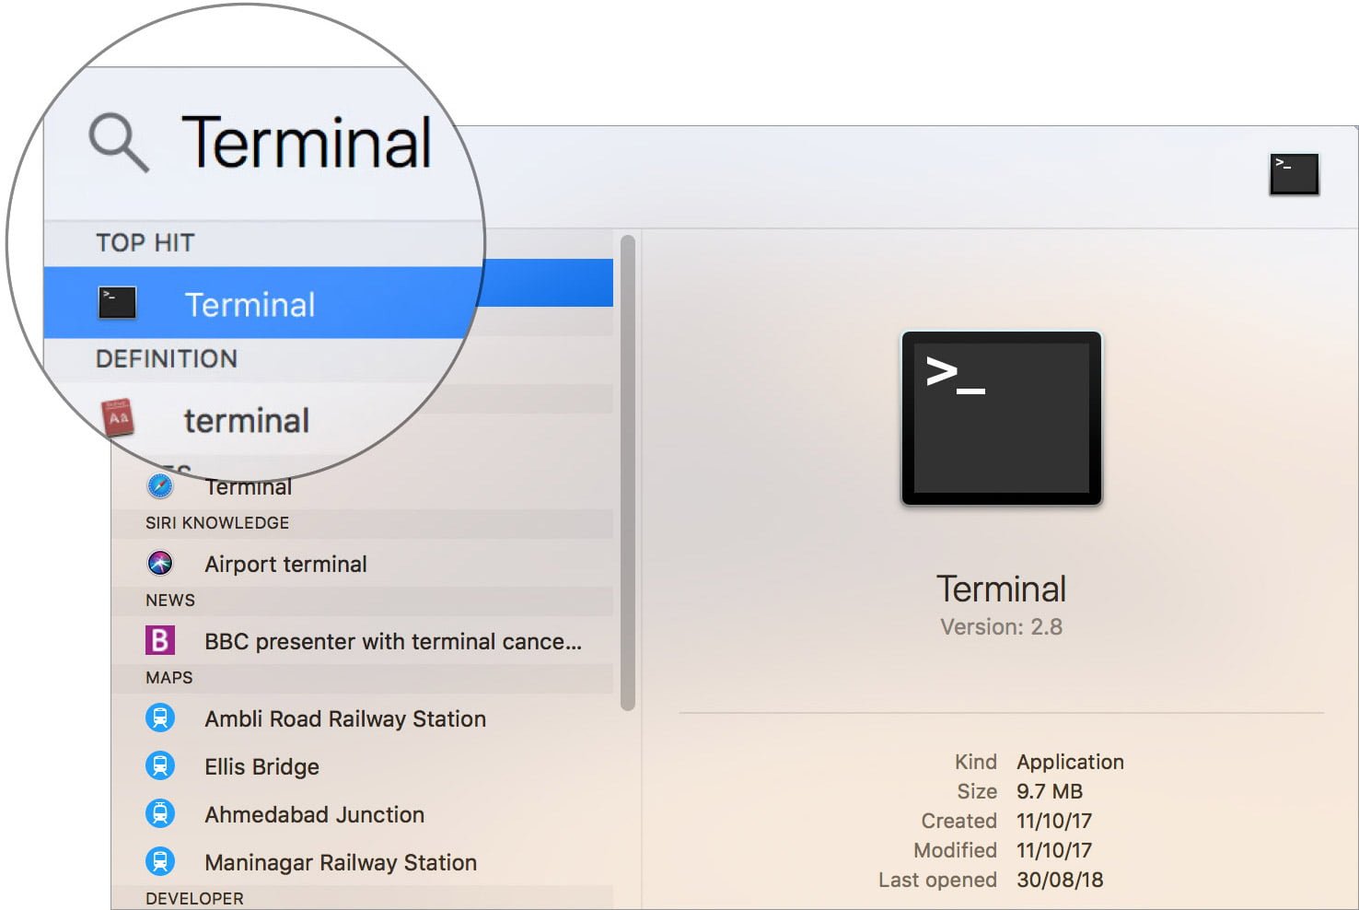Screen dimensions: 1359x910
Task: Click the Terminal search text field
Action: click(x=307, y=143)
